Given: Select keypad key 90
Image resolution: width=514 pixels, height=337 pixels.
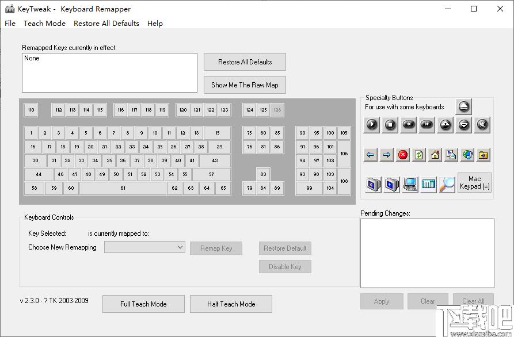Looking at the screenshot, I should point(302,133).
